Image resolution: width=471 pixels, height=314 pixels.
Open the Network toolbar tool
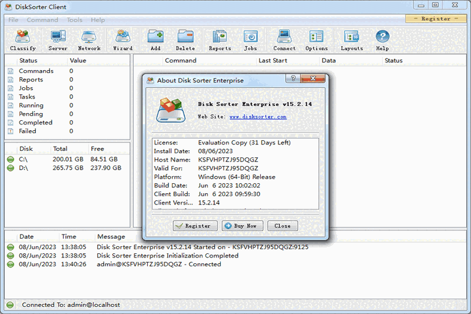(x=89, y=40)
